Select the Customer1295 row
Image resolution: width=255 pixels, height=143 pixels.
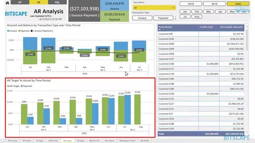click(201, 129)
